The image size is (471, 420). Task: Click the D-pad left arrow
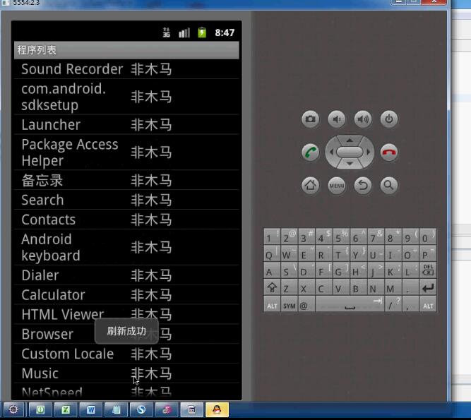[x=331, y=152]
